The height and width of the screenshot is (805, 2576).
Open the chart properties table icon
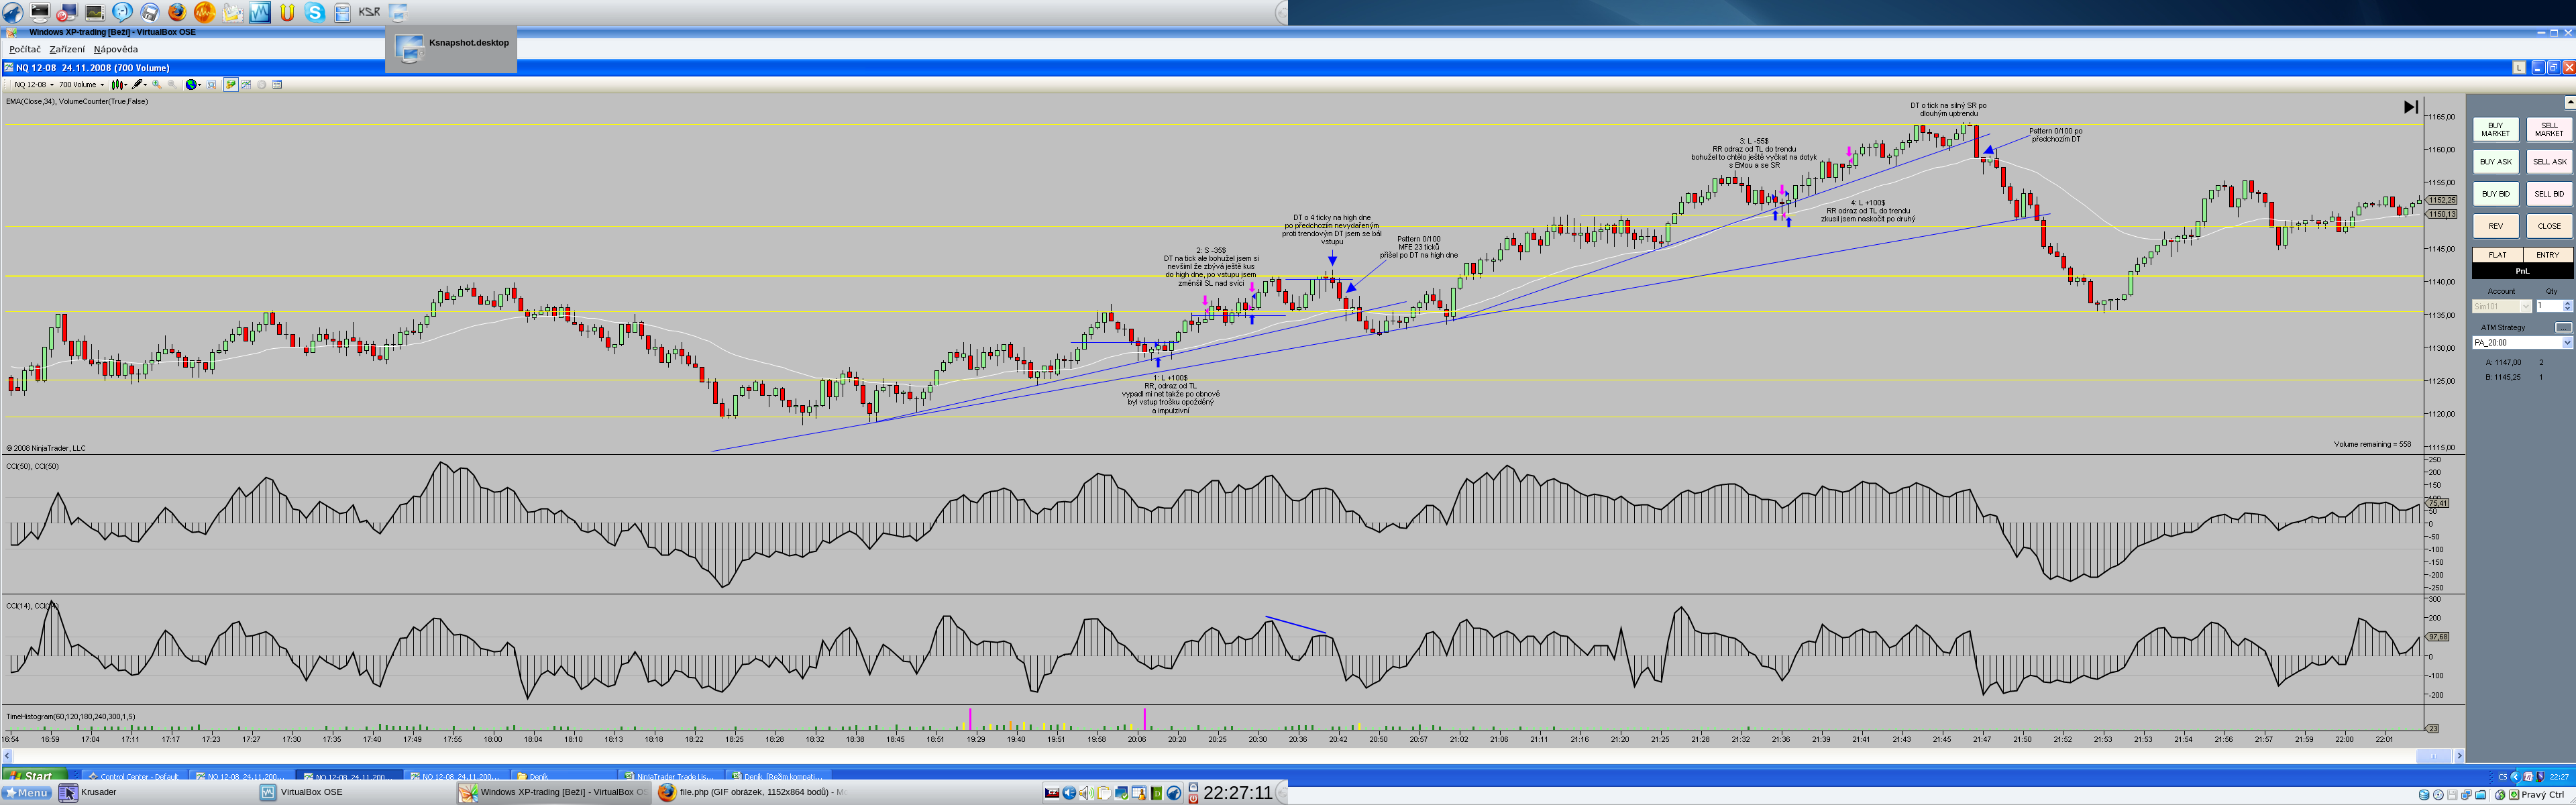pos(277,85)
